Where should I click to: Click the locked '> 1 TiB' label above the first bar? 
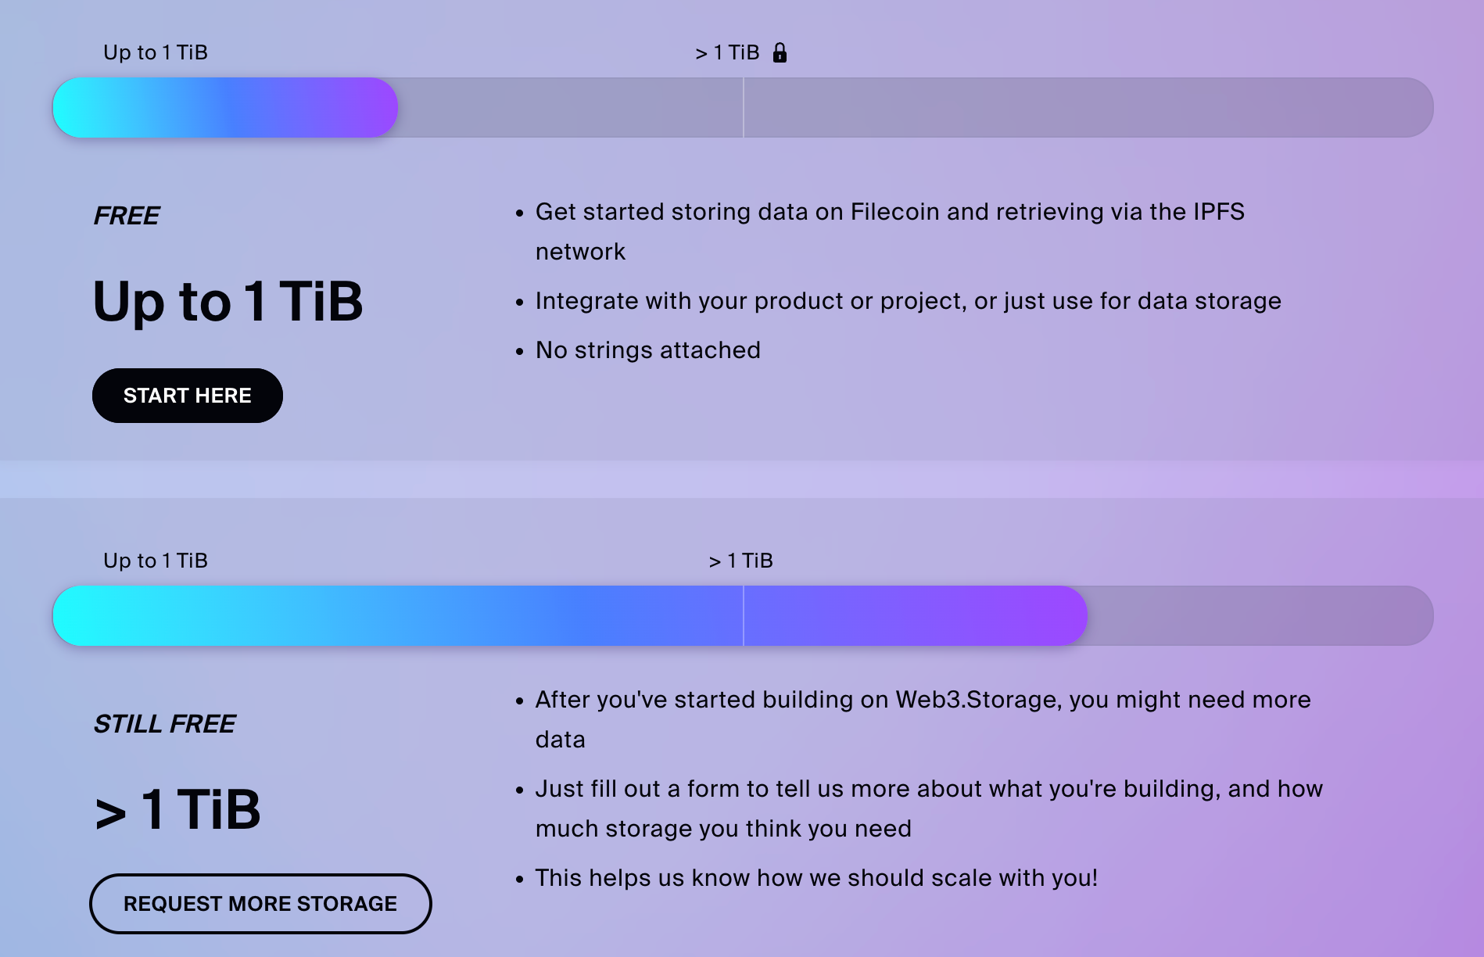[727, 52]
